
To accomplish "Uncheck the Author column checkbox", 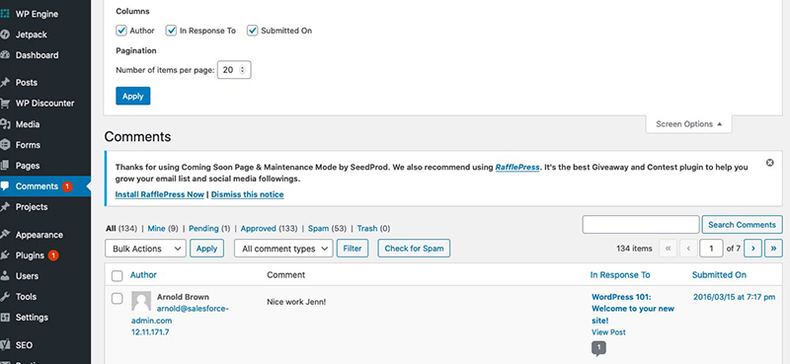I will coord(121,31).
